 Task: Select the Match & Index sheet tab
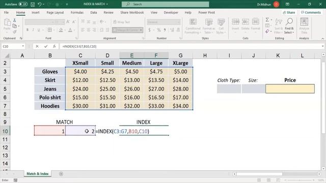(38, 174)
